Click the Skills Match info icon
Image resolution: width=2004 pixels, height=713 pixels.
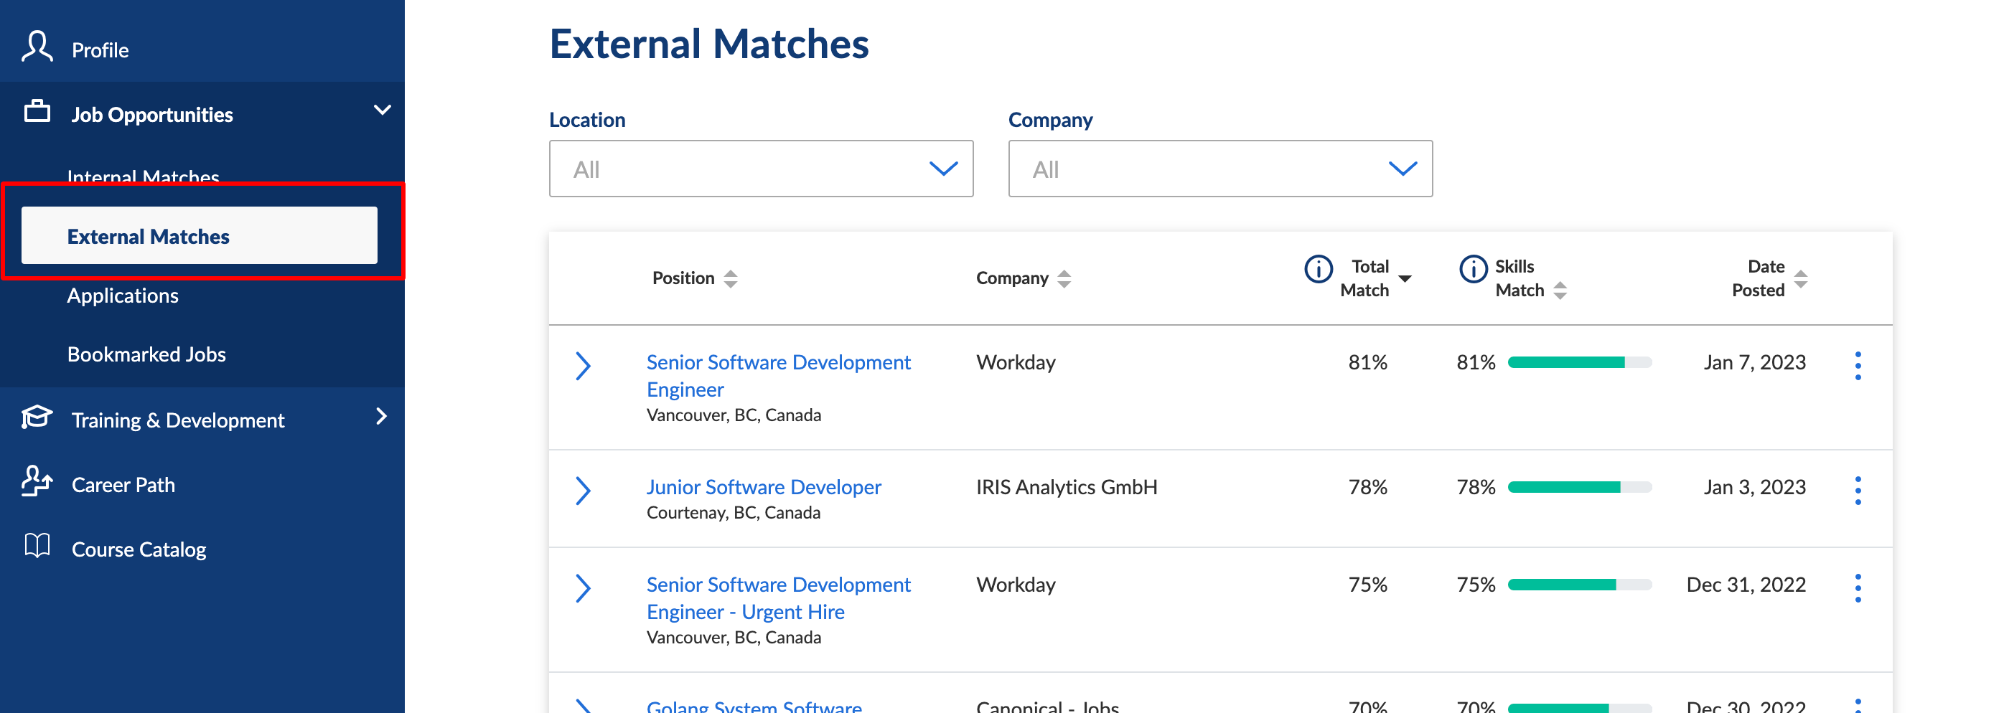pyautogui.click(x=1473, y=269)
